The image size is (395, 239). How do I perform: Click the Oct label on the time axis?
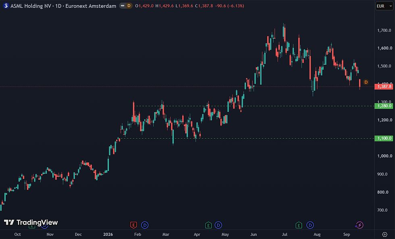point(17,234)
